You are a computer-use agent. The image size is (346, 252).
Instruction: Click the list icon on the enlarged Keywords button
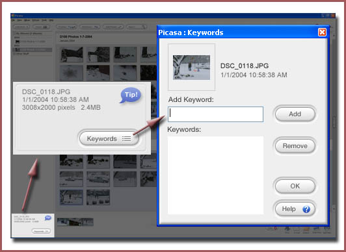pos(127,139)
